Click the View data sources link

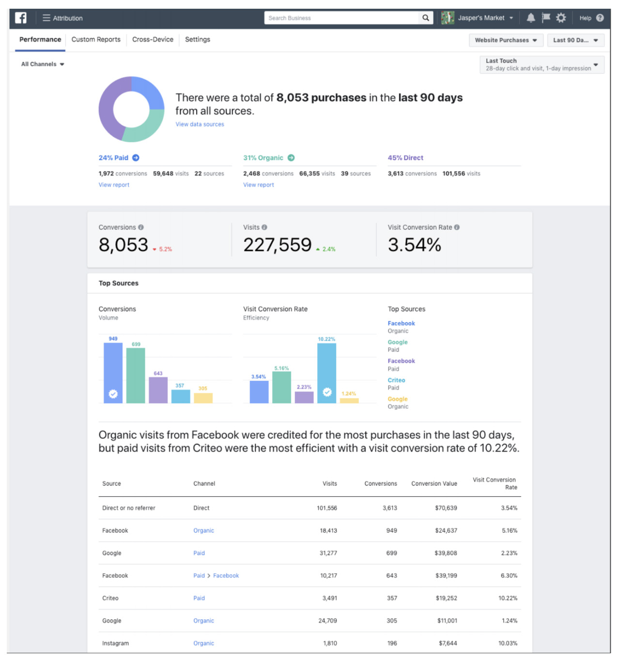[x=200, y=125]
